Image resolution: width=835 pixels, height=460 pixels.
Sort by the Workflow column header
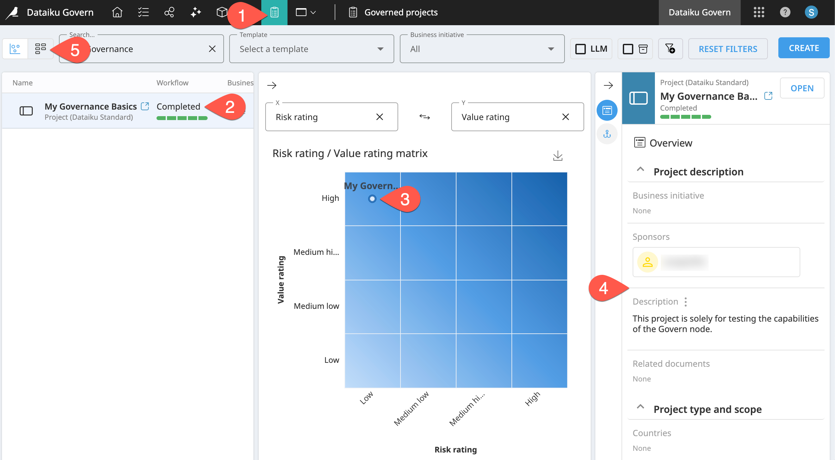click(x=172, y=83)
